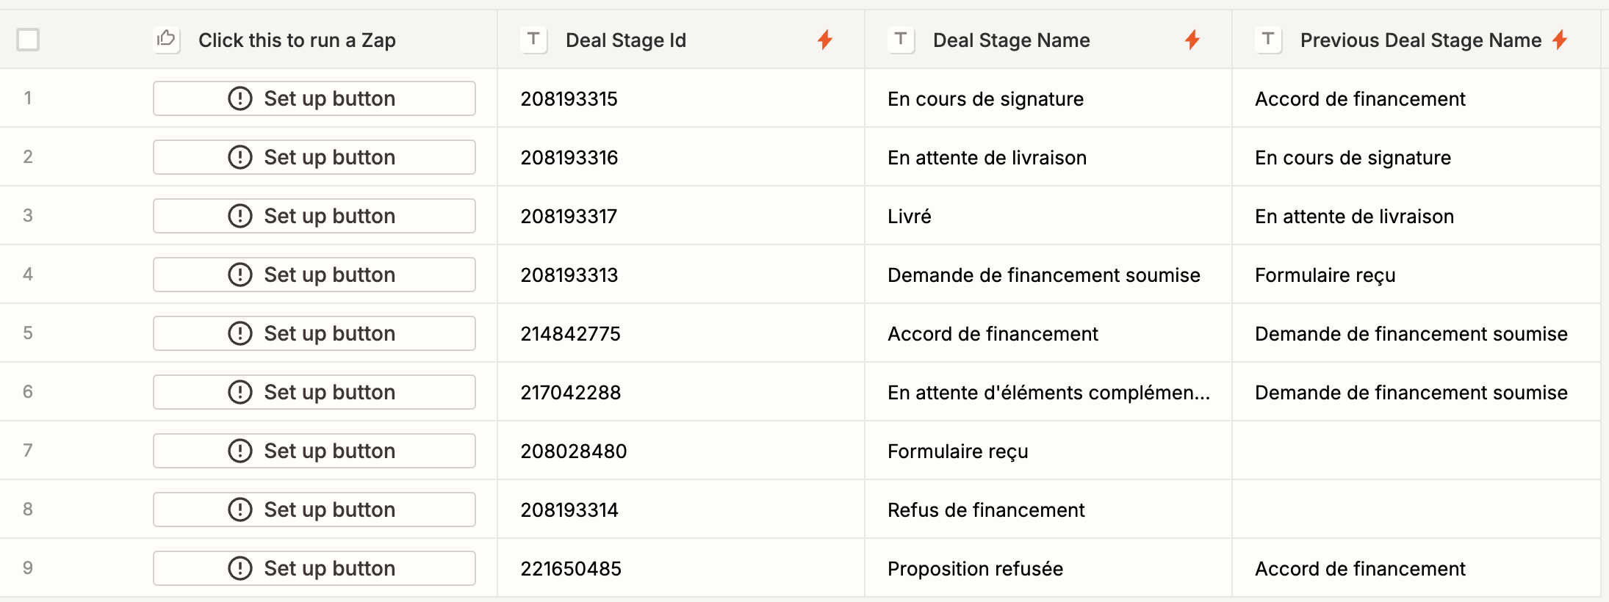Click the text type icon for Deal Stage Id

pos(533,39)
